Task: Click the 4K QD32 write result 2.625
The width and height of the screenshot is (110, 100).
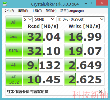Action: (x=84, y=79)
